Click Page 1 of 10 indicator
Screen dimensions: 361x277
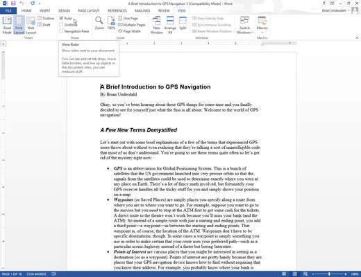pos(12,274)
